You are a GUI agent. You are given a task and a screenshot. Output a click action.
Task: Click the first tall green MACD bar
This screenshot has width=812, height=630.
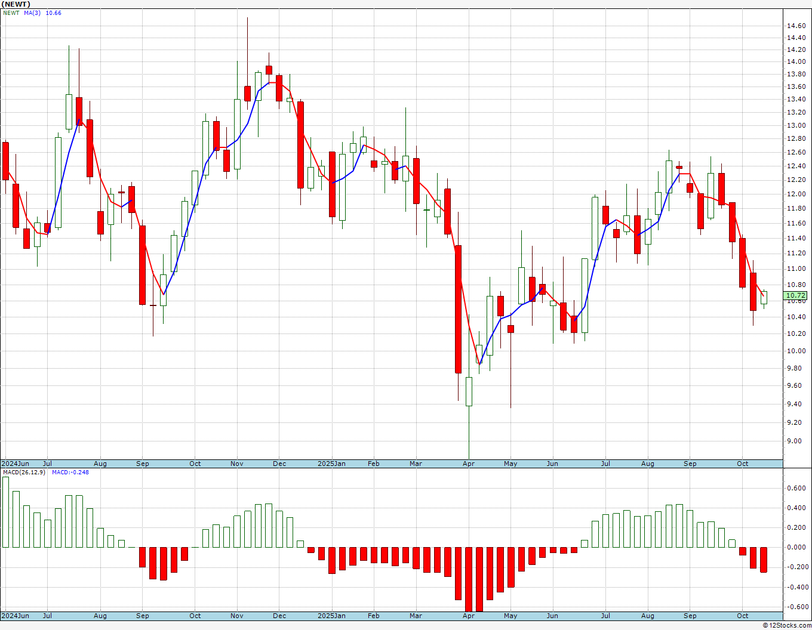pyautogui.click(x=5, y=512)
